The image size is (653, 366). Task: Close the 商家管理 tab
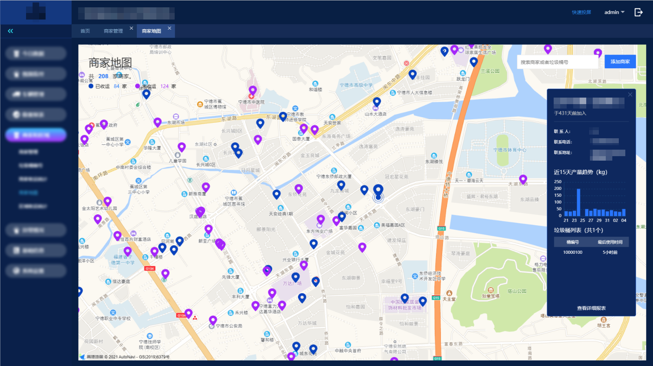(x=131, y=28)
